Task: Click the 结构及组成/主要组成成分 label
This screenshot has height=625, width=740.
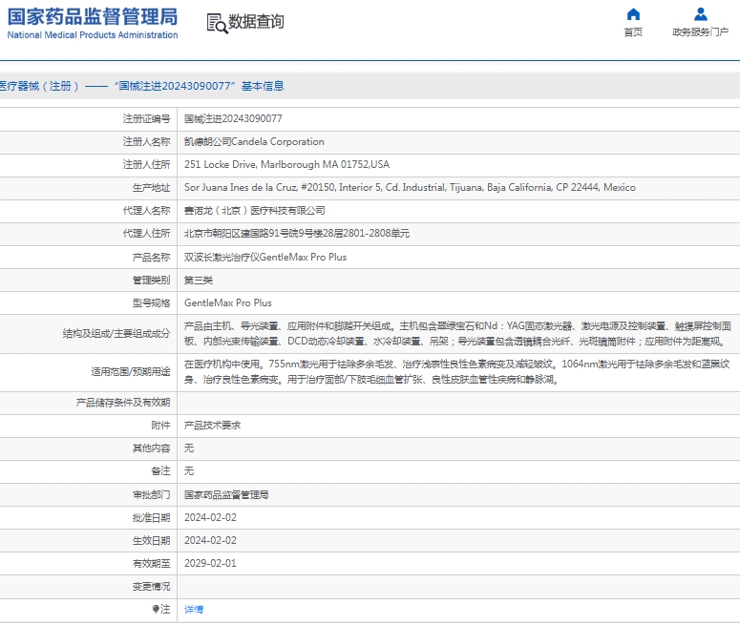Action: (116, 333)
